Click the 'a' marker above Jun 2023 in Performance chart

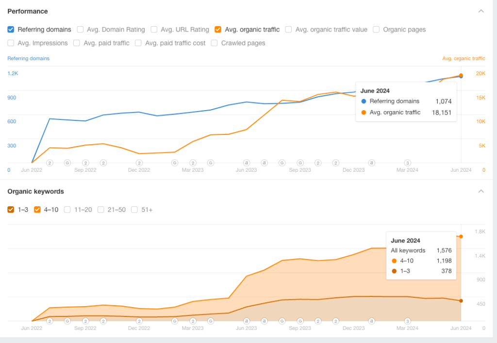click(247, 163)
